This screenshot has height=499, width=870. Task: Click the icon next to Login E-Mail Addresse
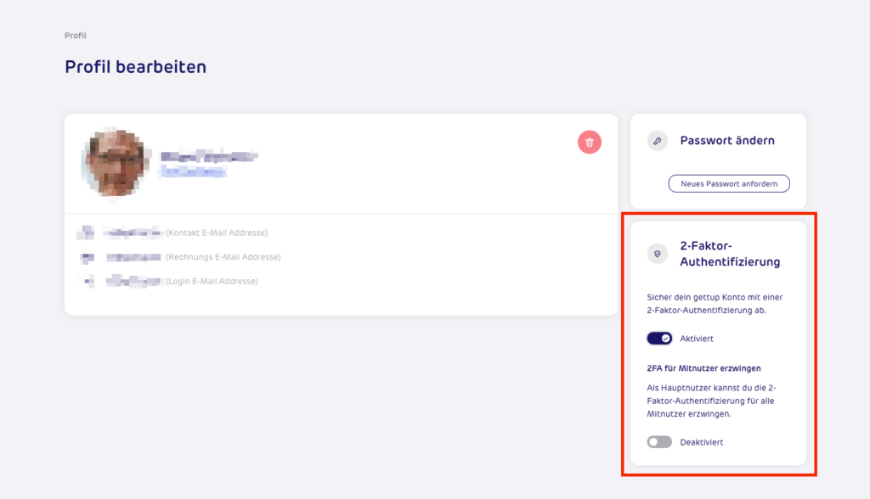tap(88, 281)
